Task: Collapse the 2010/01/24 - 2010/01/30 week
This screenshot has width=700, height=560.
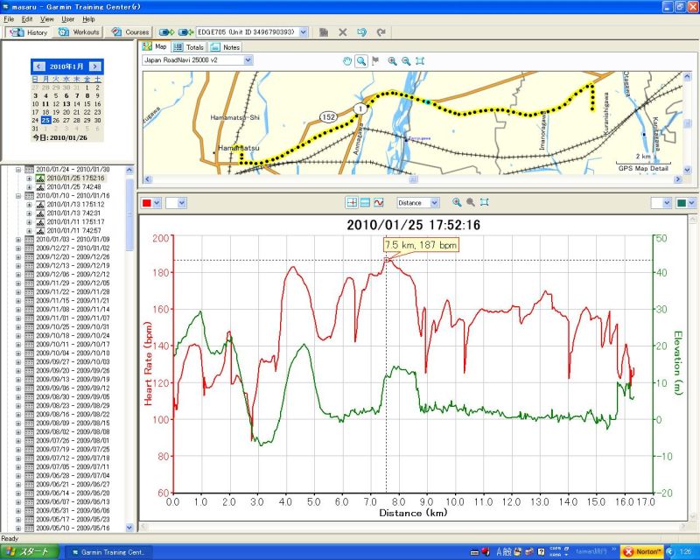Action: tap(18, 170)
